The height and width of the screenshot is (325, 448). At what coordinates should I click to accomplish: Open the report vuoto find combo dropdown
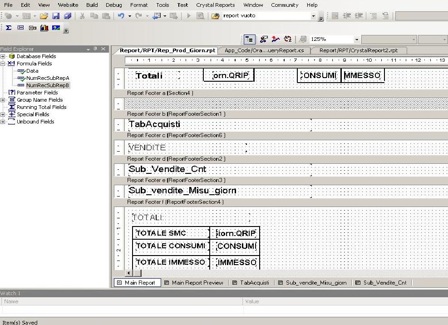pos(314,16)
